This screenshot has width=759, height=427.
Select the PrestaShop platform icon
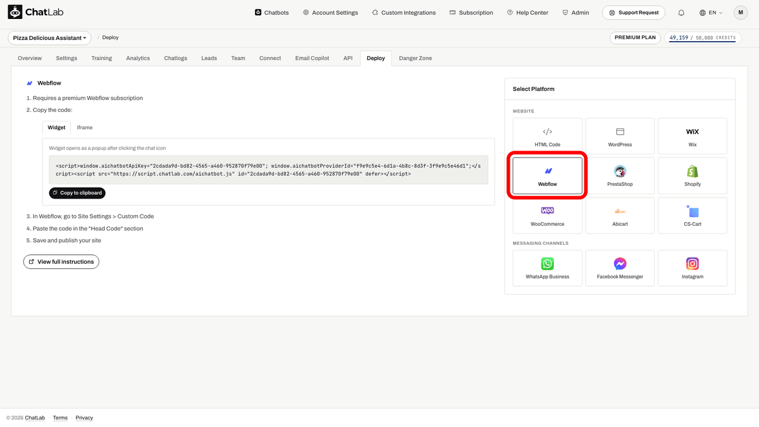pyautogui.click(x=620, y=171)
